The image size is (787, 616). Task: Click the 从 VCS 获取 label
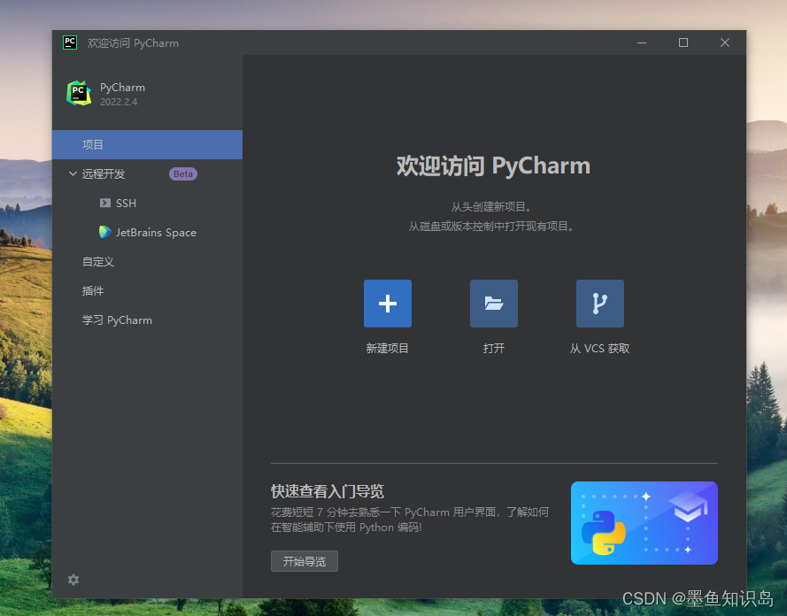coord(600,348)
